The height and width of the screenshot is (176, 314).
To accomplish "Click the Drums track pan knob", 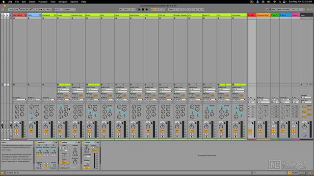I will tap(60, 126).
